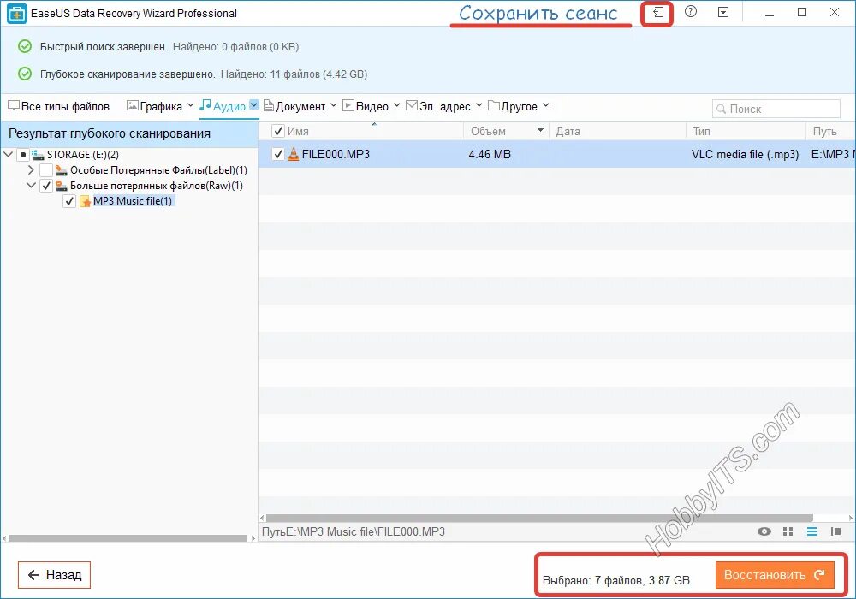Click the STORAGE (E:) drive icon
The width and height of the screenshot is (856, 599).
click(x=38, y=155)
